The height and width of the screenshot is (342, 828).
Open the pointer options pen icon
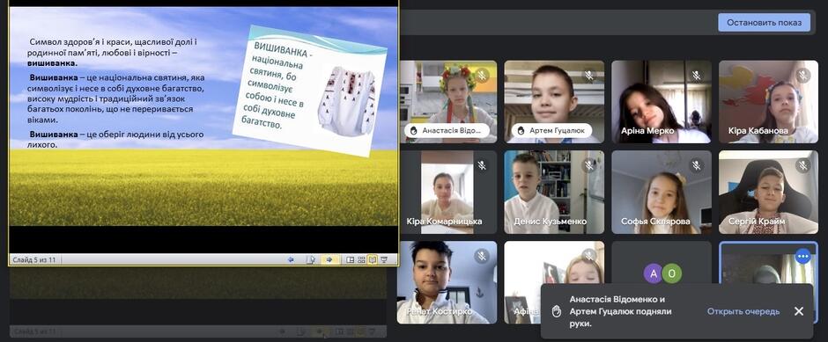[311, 259]
